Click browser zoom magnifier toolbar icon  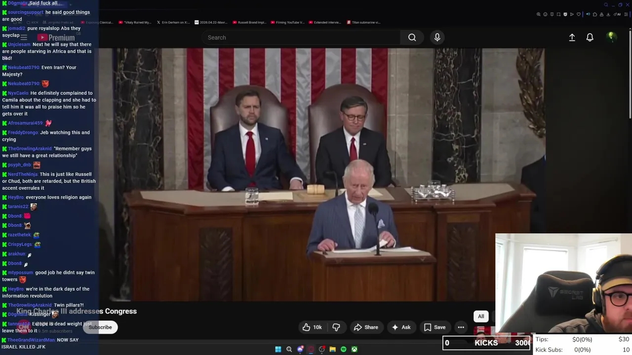539,14
